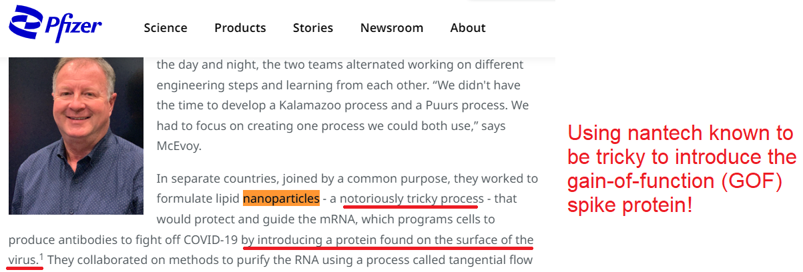This screenshot has height=272, width=803.
Task: Click the Pfizer blue helix logo icon
Action: [x=24, y=23]
